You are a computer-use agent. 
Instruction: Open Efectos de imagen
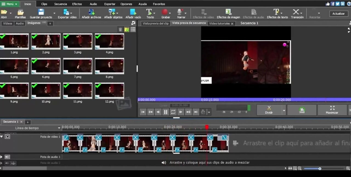point(228,12)
